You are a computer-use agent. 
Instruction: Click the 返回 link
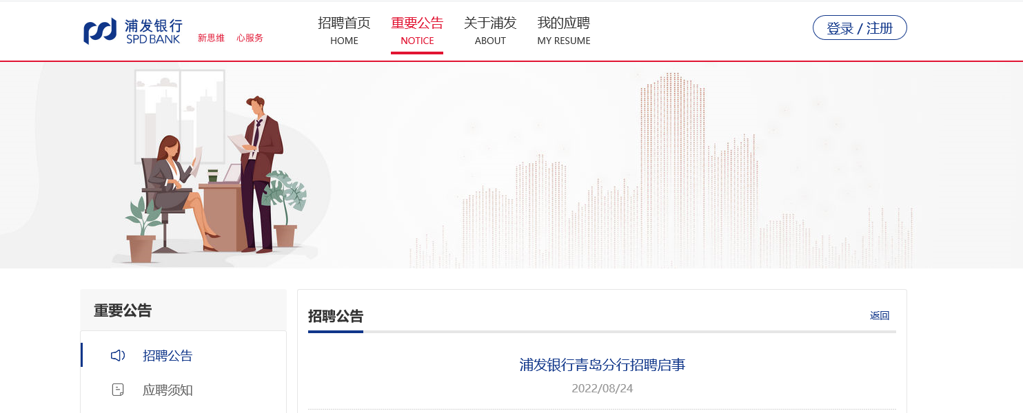[x=880, y=316]
